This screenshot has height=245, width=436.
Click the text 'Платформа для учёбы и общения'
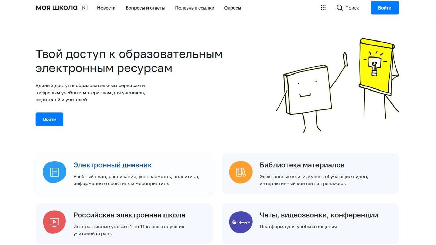[298, 227]
